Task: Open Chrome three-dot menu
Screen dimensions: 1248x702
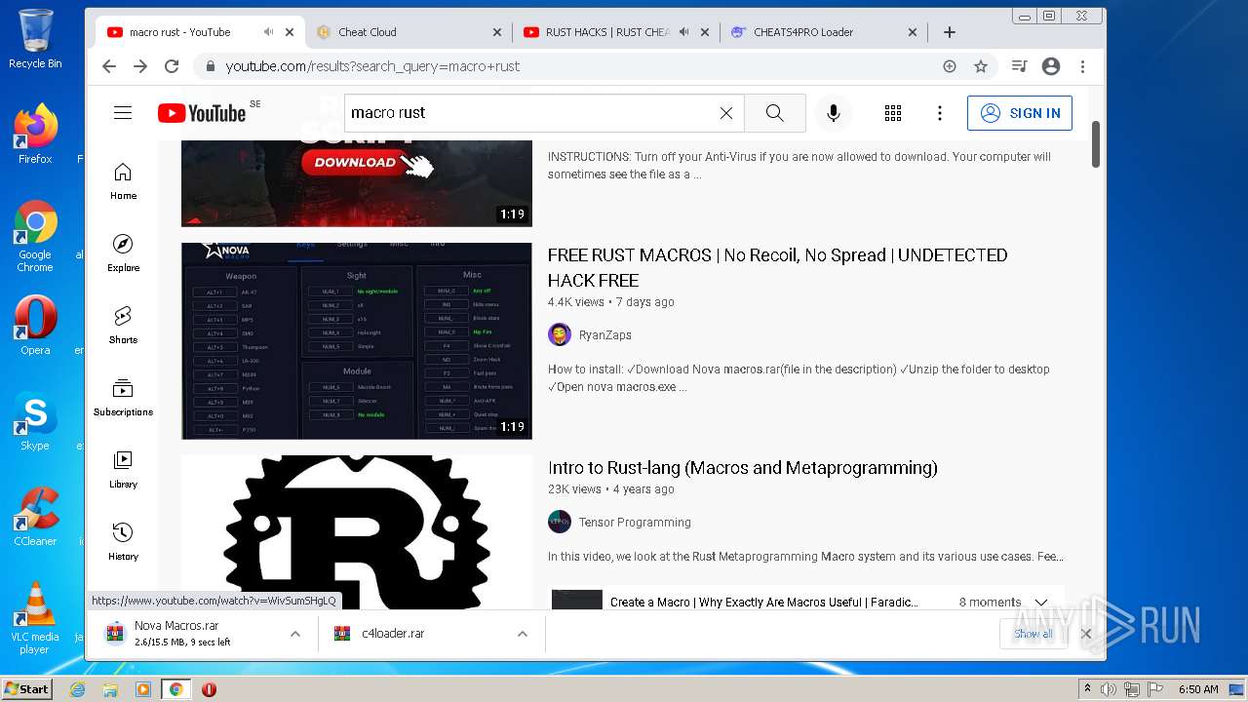Action: tap(1082, 66)
